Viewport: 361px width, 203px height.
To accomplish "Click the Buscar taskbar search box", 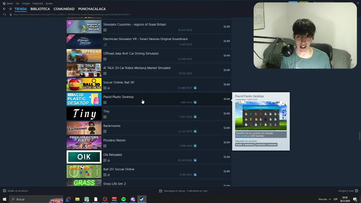I will pos(36,199).
